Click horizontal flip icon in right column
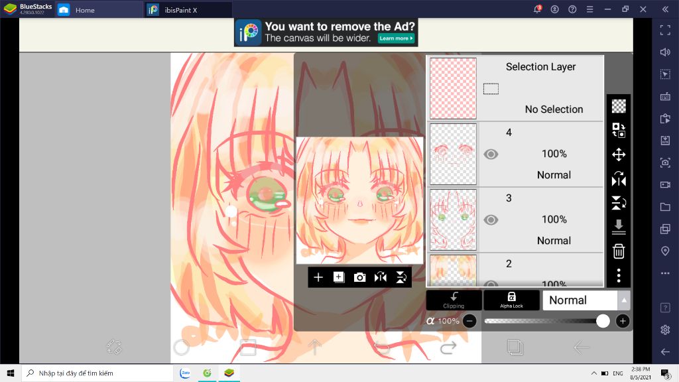Image resolution: width=679 pixels, height=382 pixels. click(619, 179)
